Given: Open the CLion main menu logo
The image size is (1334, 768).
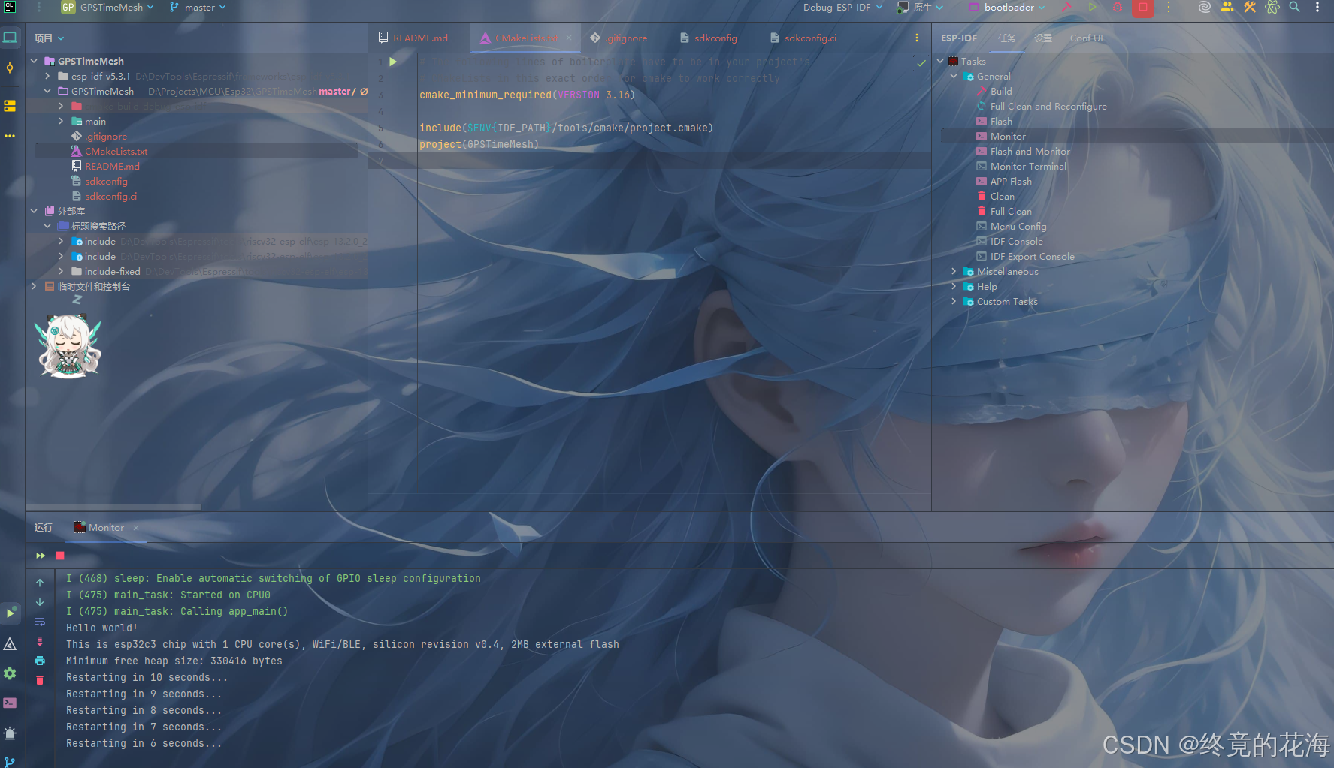Looking at the screenshot, I should [10, 8].
